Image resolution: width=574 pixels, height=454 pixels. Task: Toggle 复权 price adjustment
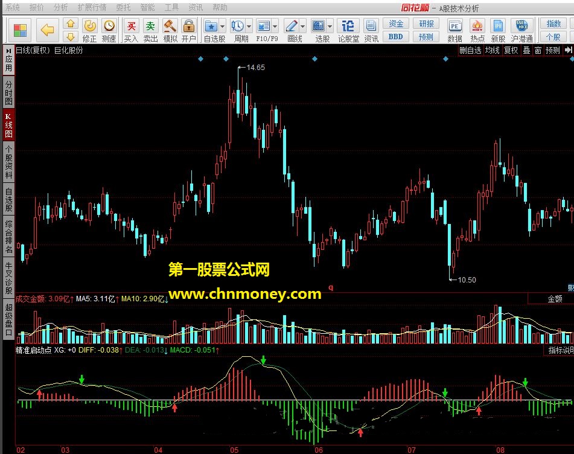[511, 50]
